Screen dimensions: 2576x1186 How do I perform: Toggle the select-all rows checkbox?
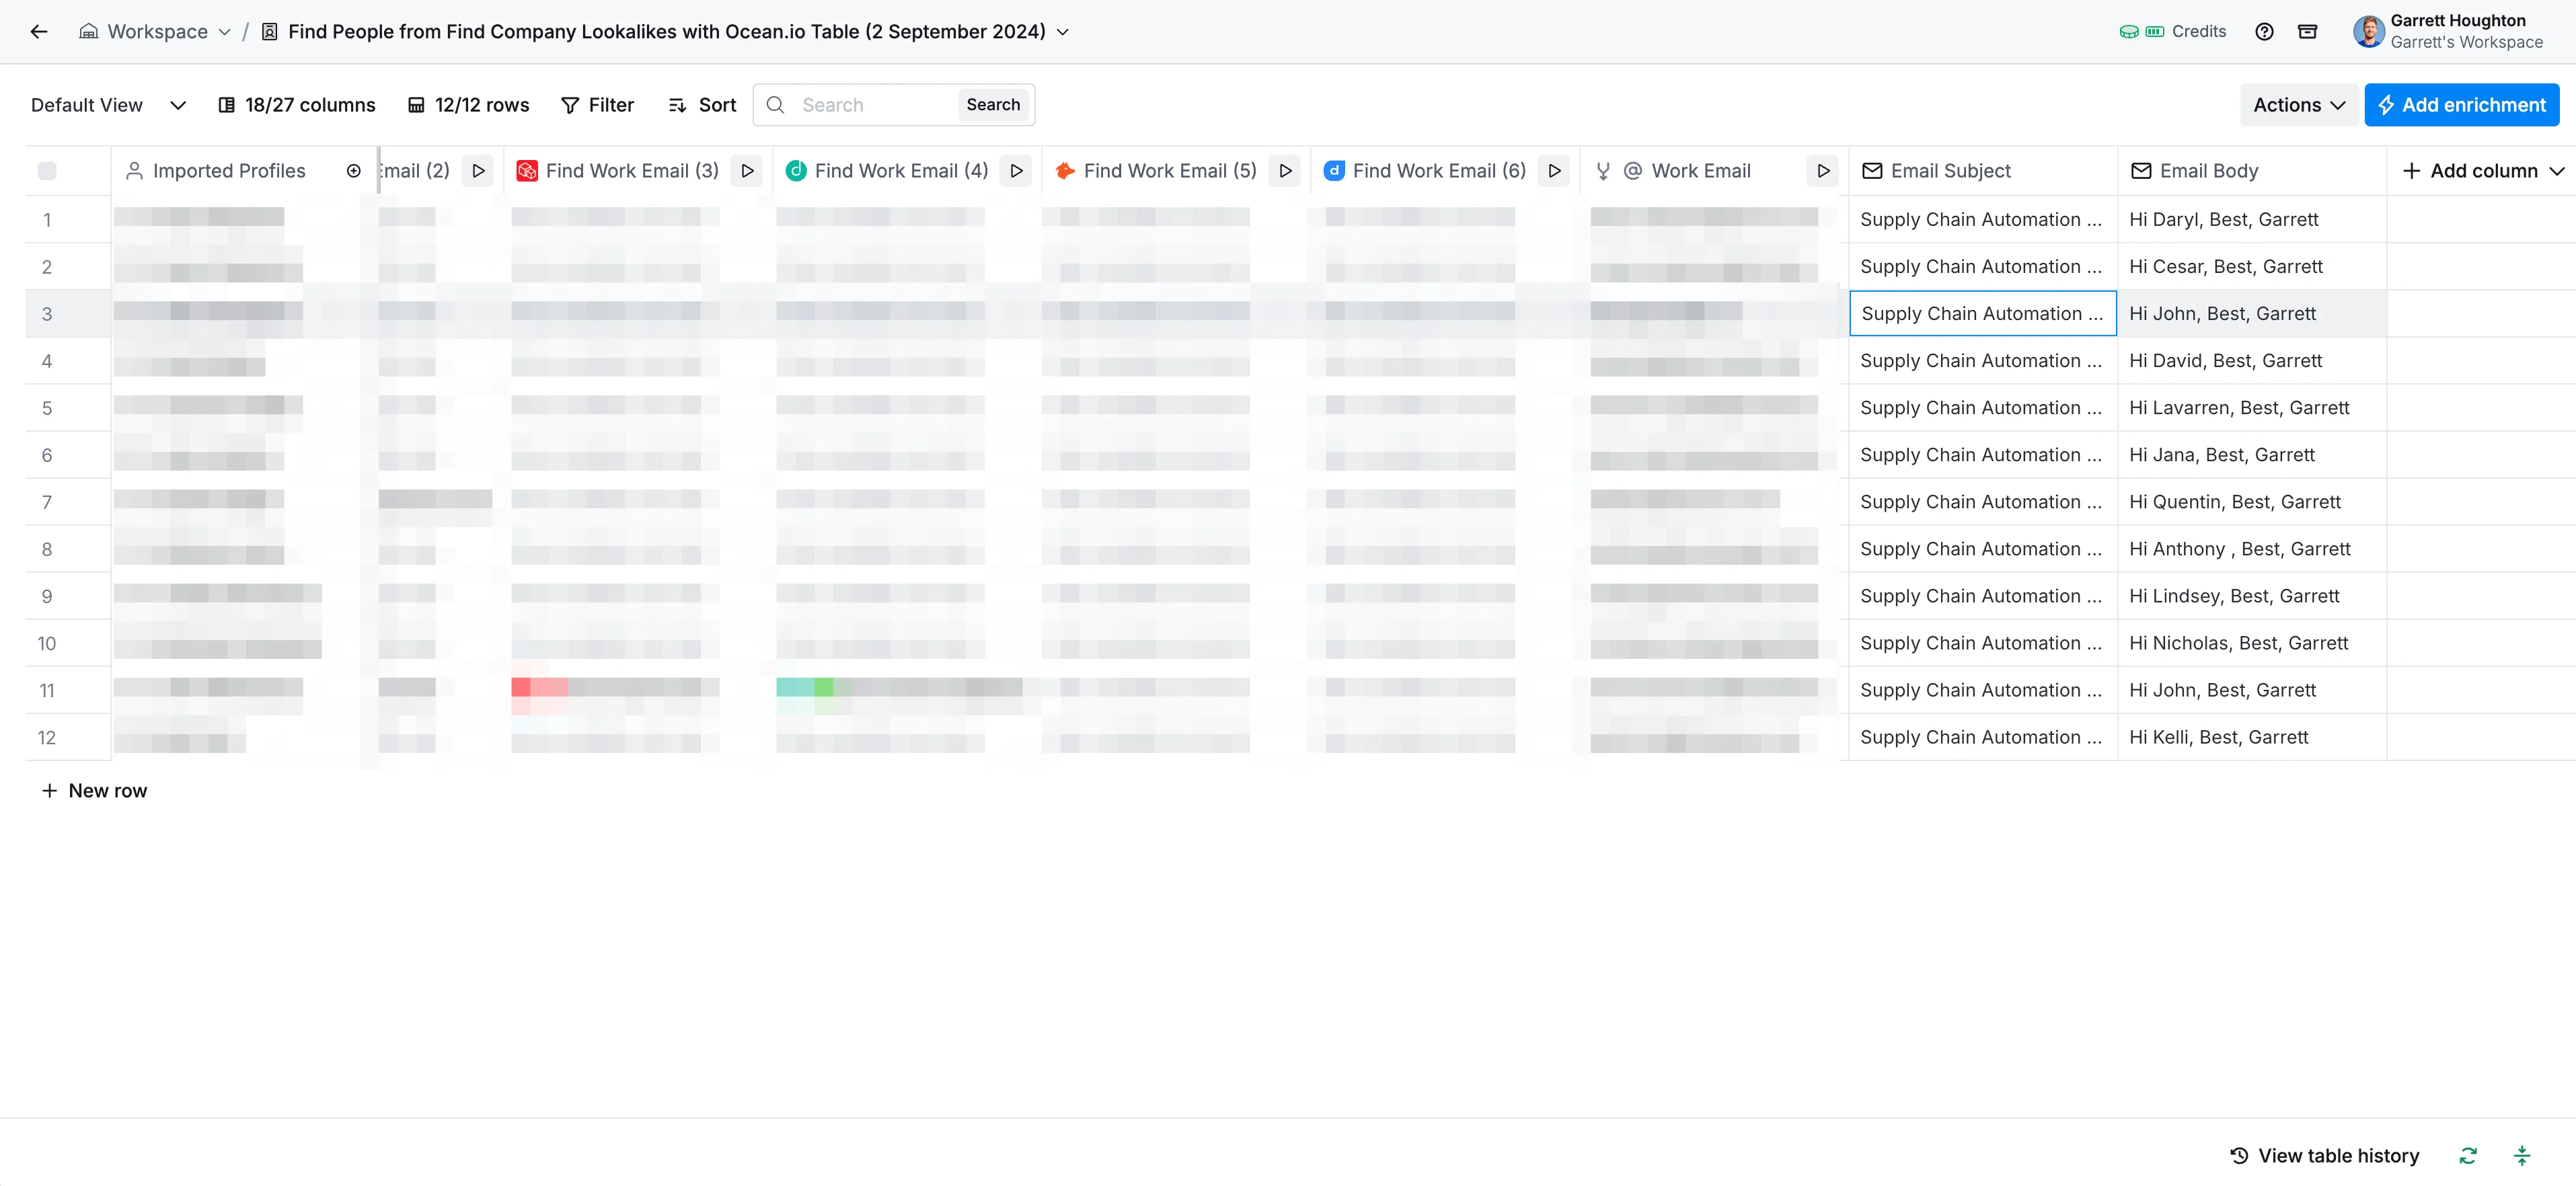coord(47,171)
